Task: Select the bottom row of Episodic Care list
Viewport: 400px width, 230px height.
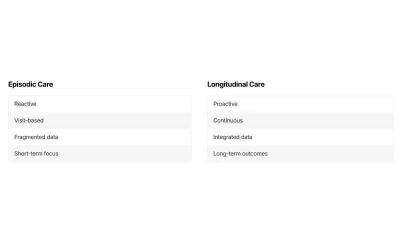Action: pyautogui.click(x=99, y=153)
